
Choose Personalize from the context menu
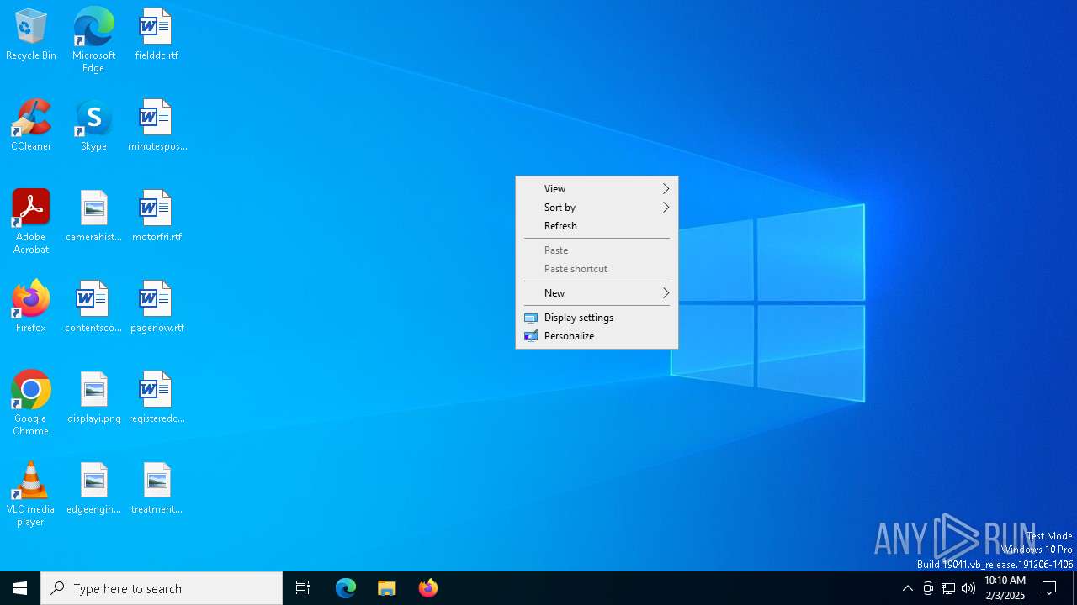[597, 336]
